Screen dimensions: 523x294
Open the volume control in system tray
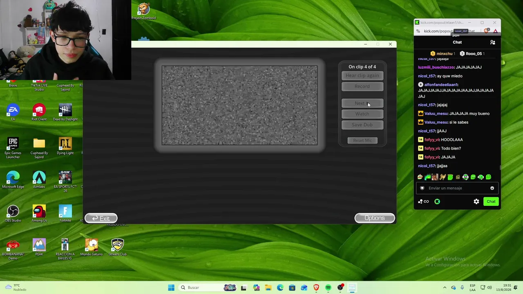click(489, 287)
